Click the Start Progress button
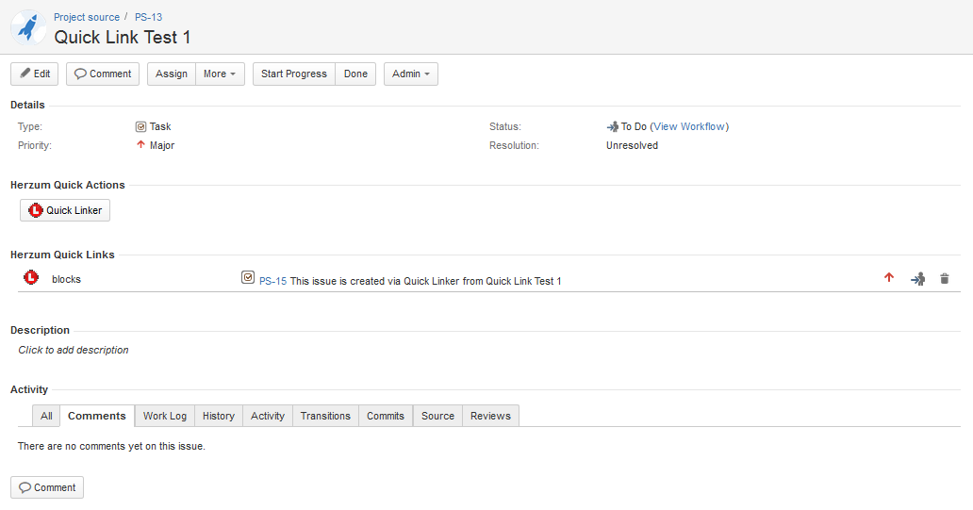Image resolution: width=973 pixels, height=510 pixels. coord(294,74)
